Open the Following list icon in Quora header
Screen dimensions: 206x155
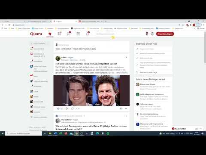(x=59, y=34)
